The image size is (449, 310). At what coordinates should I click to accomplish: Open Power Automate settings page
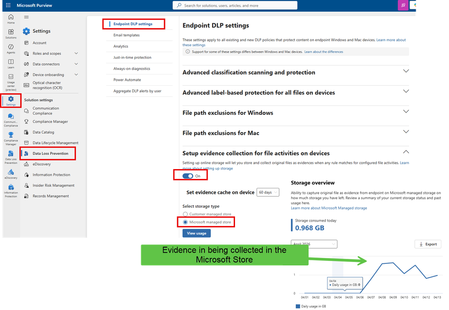pos(127,80)
